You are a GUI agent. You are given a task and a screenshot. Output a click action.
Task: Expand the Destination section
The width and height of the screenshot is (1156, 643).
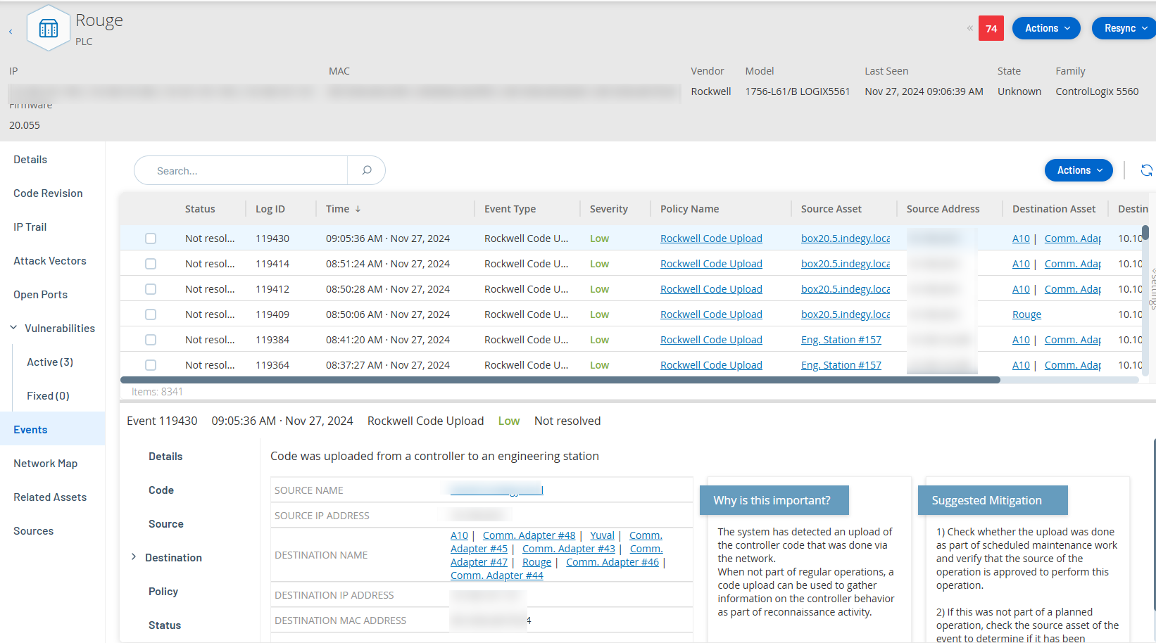pos(134,557)
